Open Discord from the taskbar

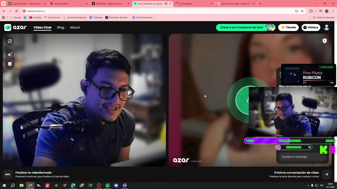coord(116,185)
